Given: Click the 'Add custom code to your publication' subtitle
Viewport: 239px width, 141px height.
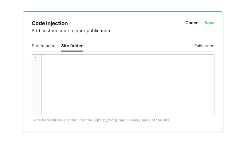Looking at the screenshot, I should pyautogui.click(x=71, y=31).
